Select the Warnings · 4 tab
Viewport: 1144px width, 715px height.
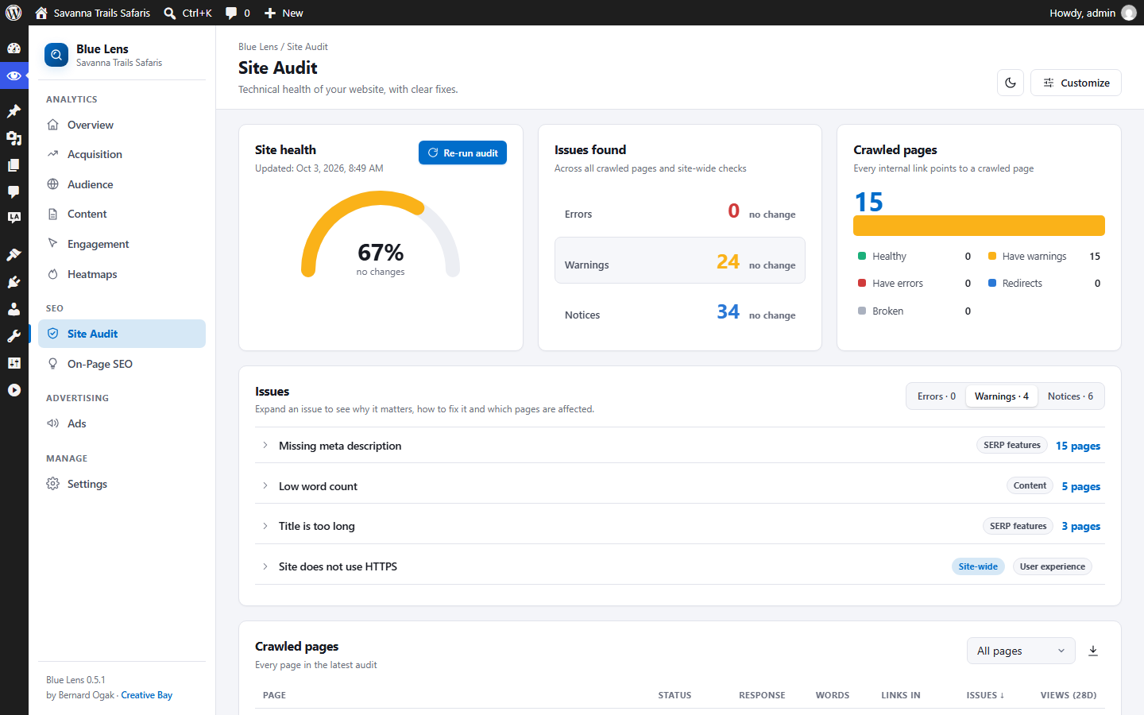click(1002, 396)
